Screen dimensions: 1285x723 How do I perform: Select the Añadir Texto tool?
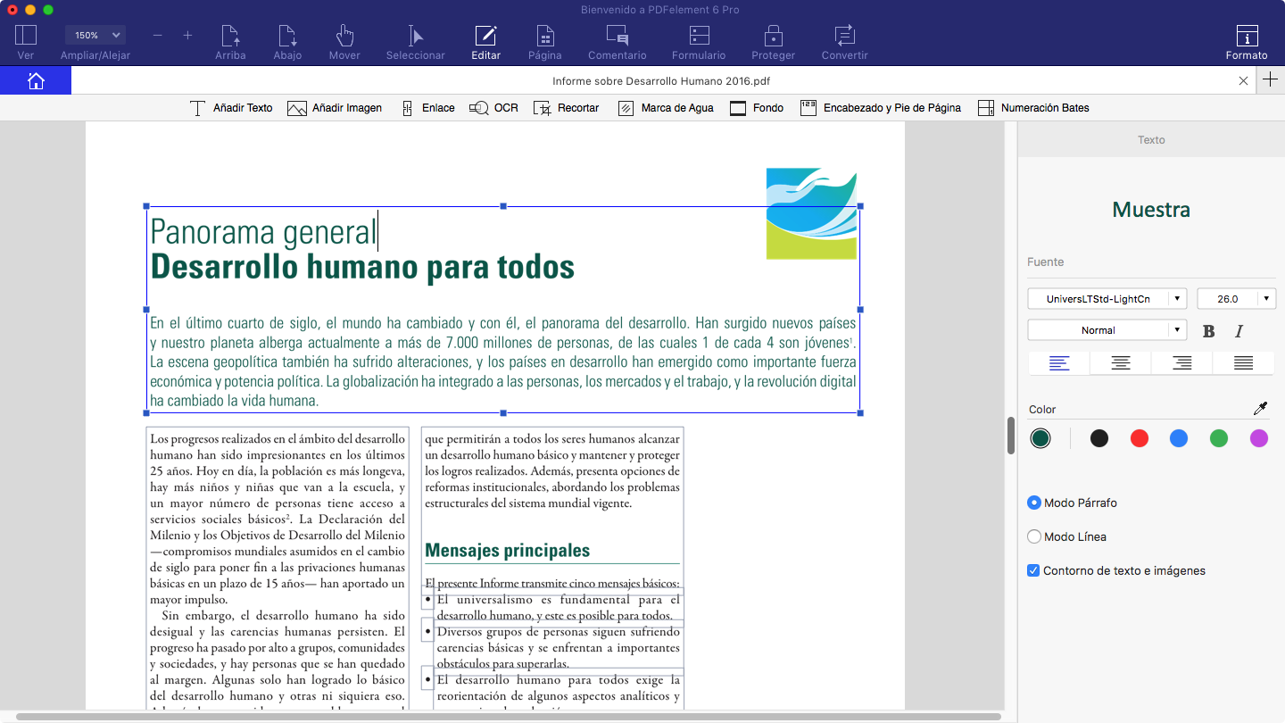pos(230,107)
